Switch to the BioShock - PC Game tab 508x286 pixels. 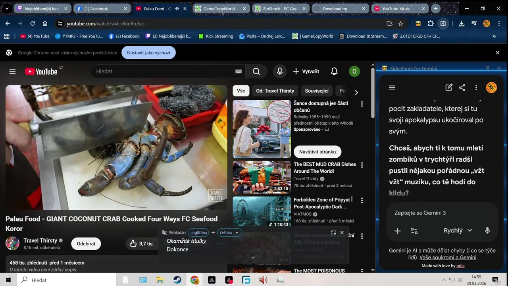280,8
